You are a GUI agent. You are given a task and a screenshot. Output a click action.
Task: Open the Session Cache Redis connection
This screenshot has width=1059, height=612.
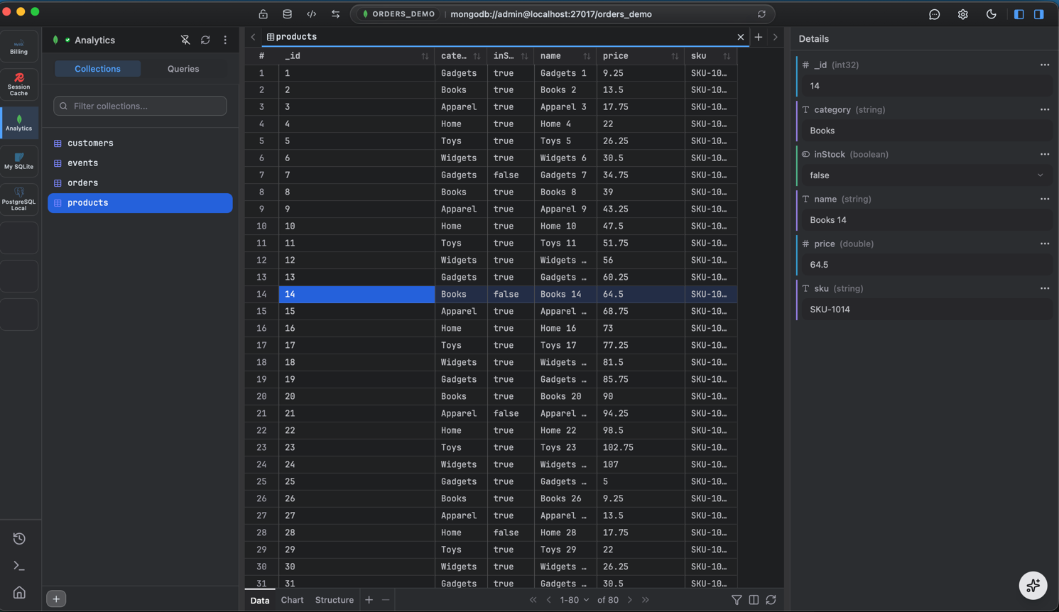19,84
